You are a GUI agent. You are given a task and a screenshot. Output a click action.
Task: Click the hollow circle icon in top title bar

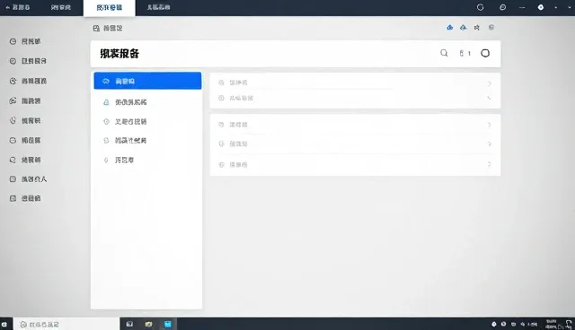(x=480, y=7)
